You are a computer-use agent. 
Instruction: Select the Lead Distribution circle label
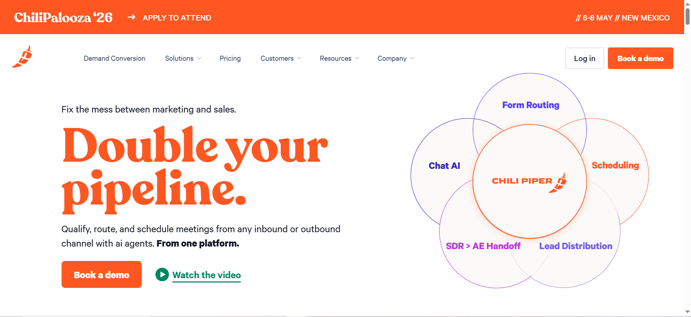[x=575, y=246]
